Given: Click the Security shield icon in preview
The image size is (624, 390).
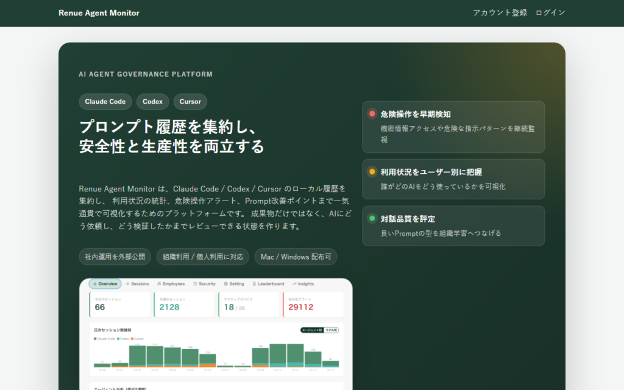Looking at the screenshot, I should click(x=195, y=284).
